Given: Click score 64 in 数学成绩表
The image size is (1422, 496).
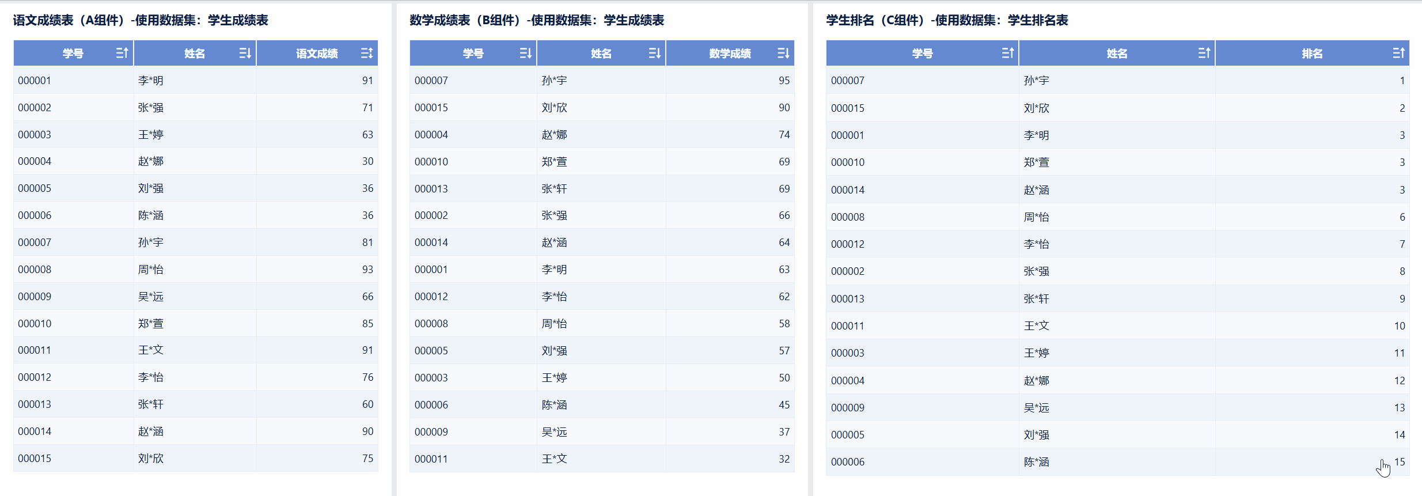Looking at the screenshot, I should point(784,243).
